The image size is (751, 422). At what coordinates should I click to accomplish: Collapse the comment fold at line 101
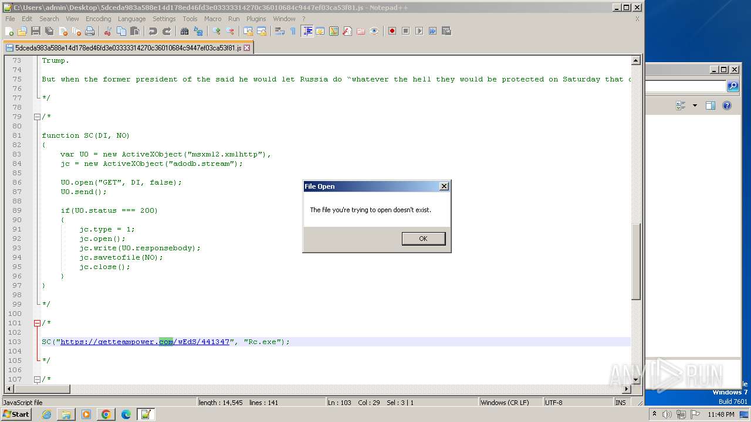click(x=37, y=323)
